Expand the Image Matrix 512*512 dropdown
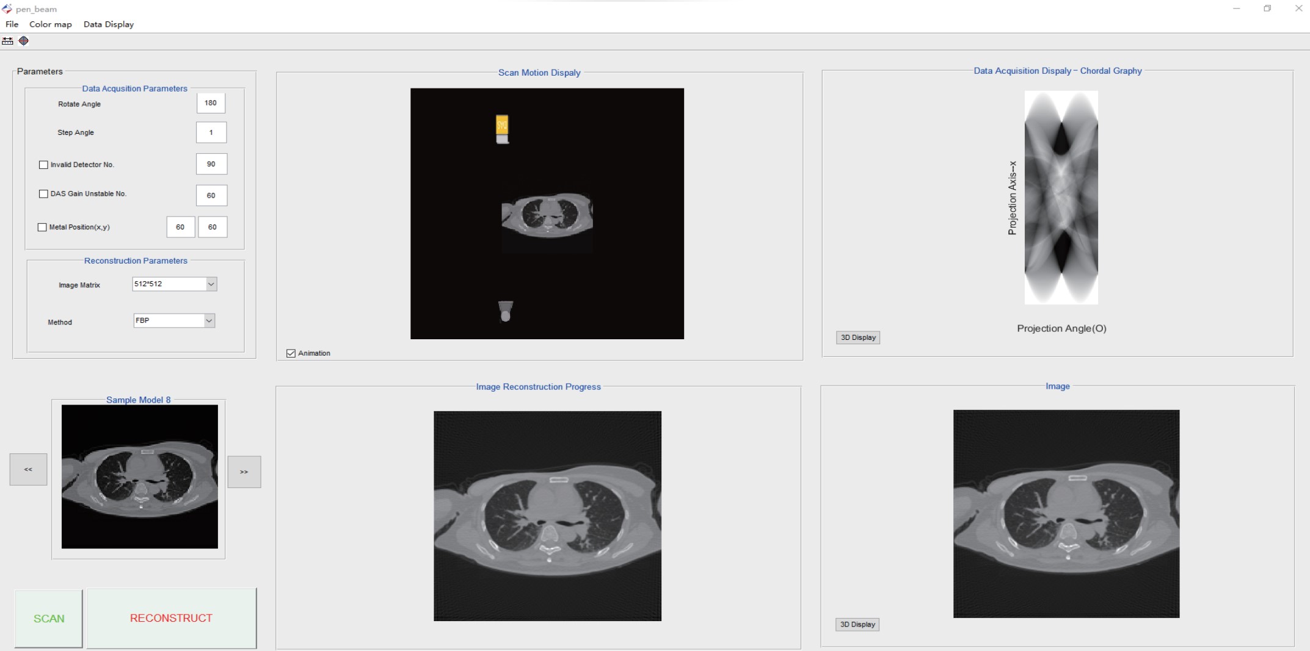The height and width of the screenshot is (651, 1310). click(x=211, y=284)
